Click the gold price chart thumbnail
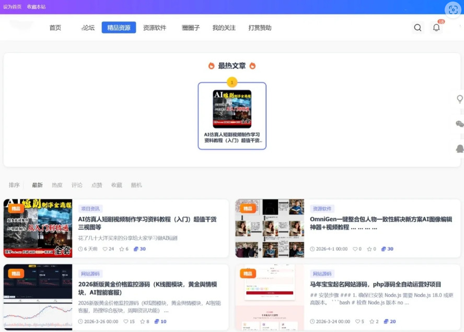This screenshot has width=464, height=332. point(38,297)
